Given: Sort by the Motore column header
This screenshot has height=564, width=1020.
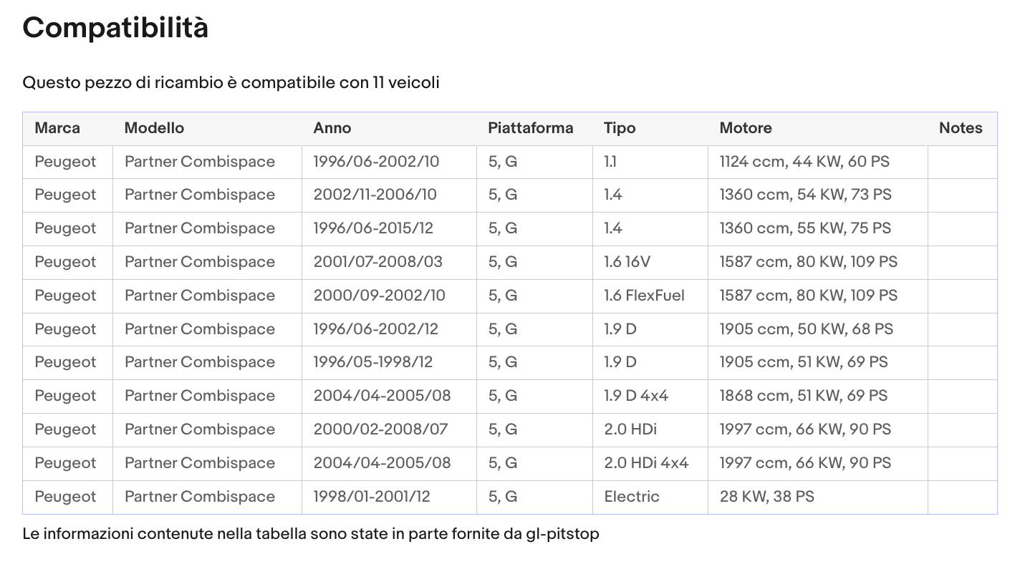Looking at the screenshot, I should coord(746,127).
